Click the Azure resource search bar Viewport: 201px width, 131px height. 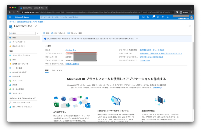[90, 17]
